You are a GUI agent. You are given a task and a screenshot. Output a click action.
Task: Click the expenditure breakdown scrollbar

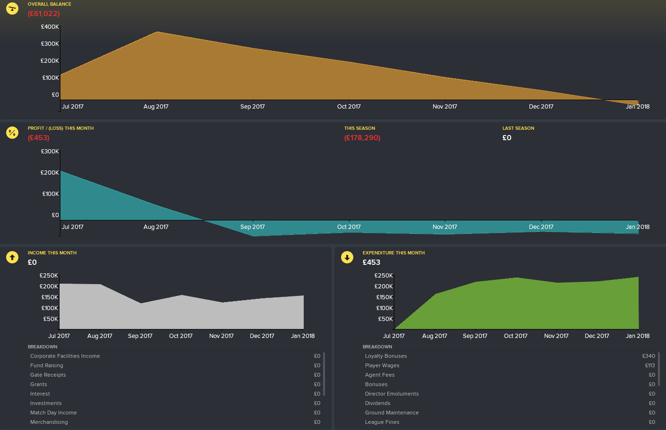pyautogui.click(x=659, y=369)
